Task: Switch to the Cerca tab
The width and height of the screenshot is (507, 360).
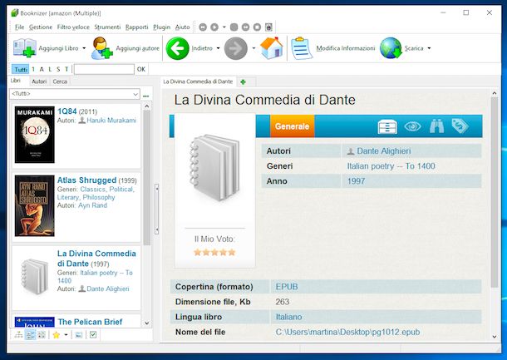Action: coord(60,81)
